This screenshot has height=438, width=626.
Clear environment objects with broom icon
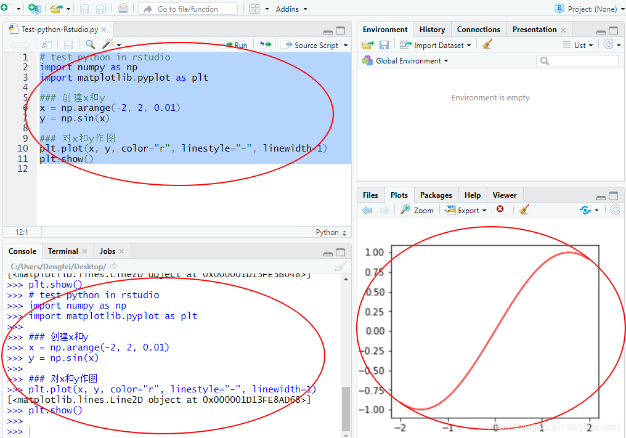tap(487, 44)
